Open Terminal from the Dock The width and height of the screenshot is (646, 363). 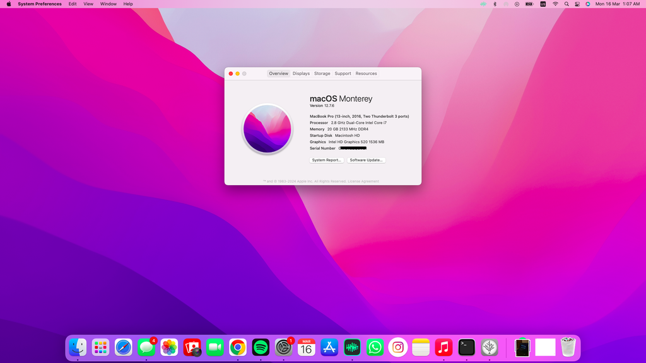tap(466, 347)
